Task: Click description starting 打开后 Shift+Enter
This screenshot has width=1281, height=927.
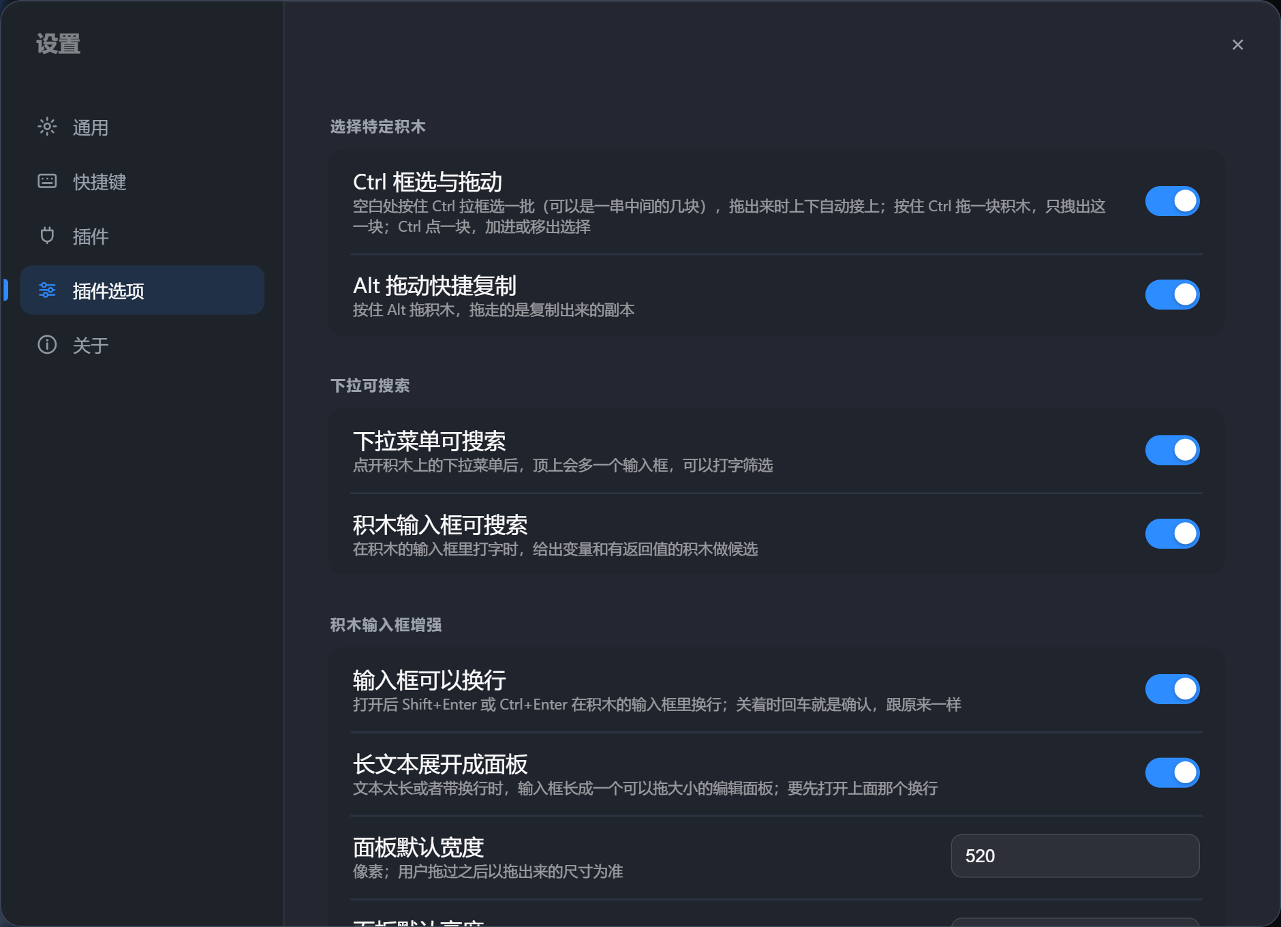Action: coord(657,705)
